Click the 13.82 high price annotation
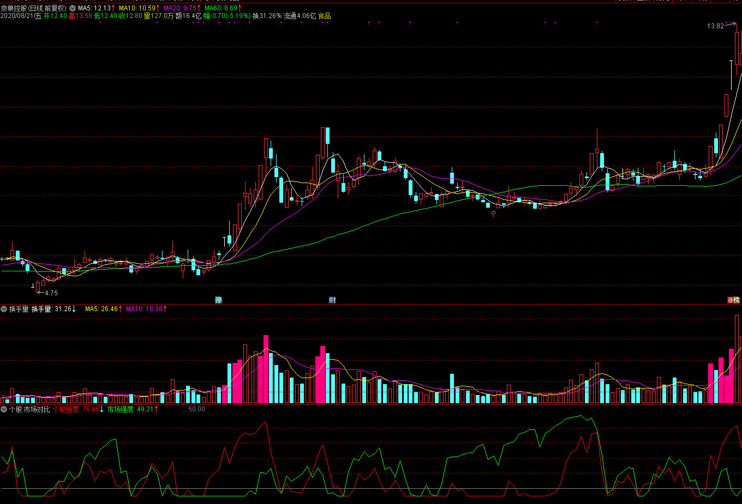The width and height of the screenshot is (742, 504). 715,26
